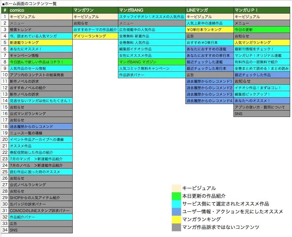The image size is (292, 237).
Task: Click the green 本日更新の作品紹介 legend swatch
Action: (176, 196)
